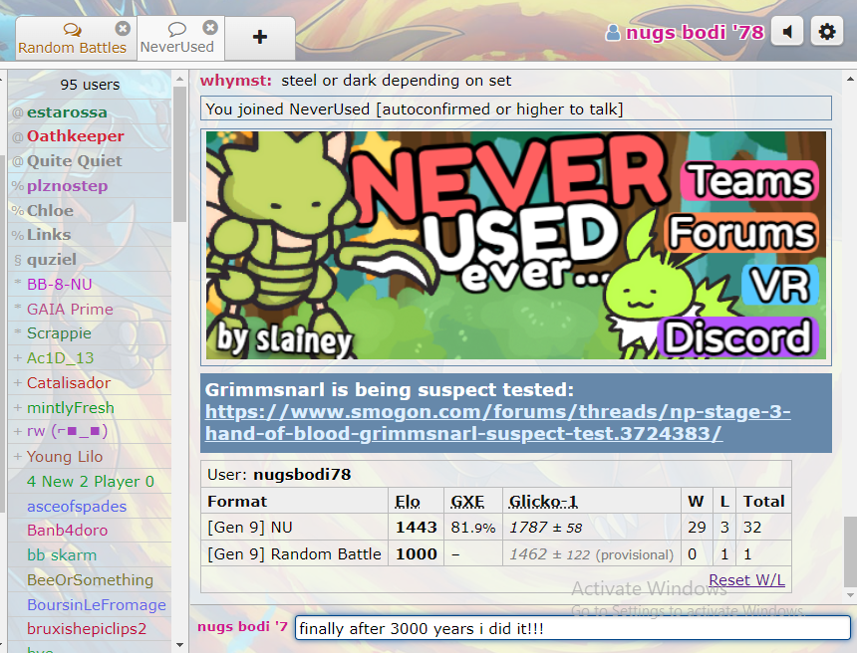857x653 pixels.
Task: Select user BeeOrSomething in user list
Action: click(x=90, y=580)
